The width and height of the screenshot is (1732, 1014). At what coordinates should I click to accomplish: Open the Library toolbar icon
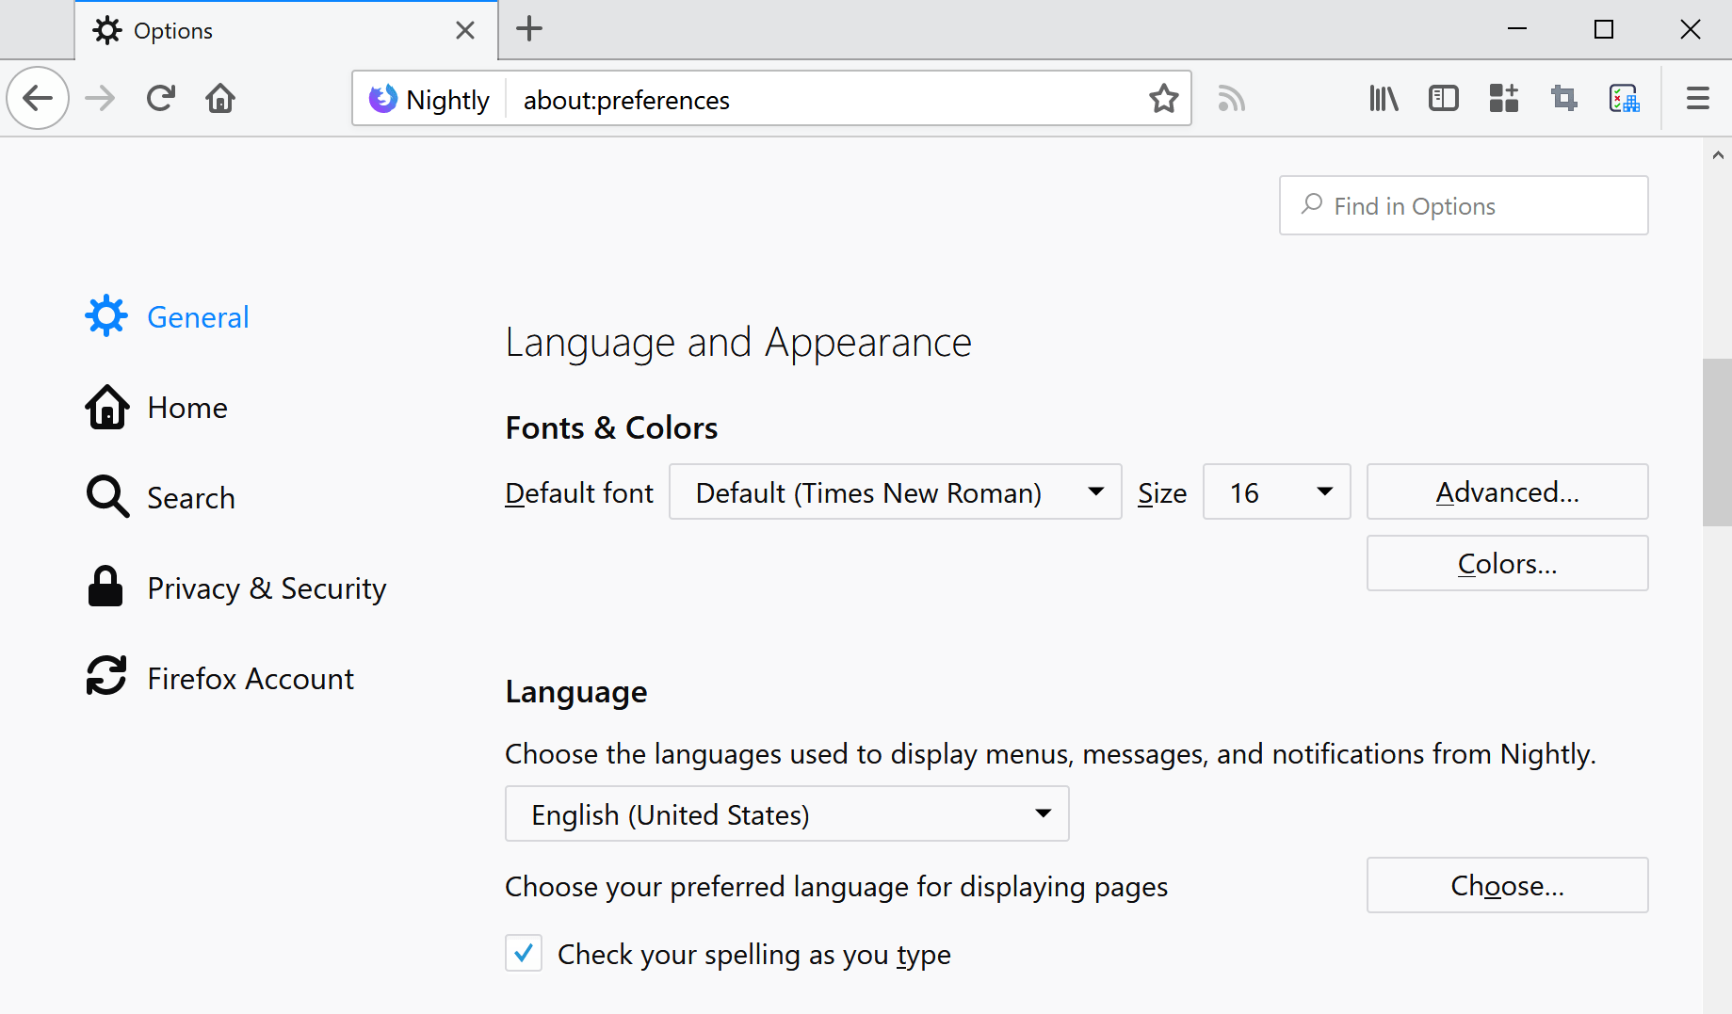(x=1383, y=98)
